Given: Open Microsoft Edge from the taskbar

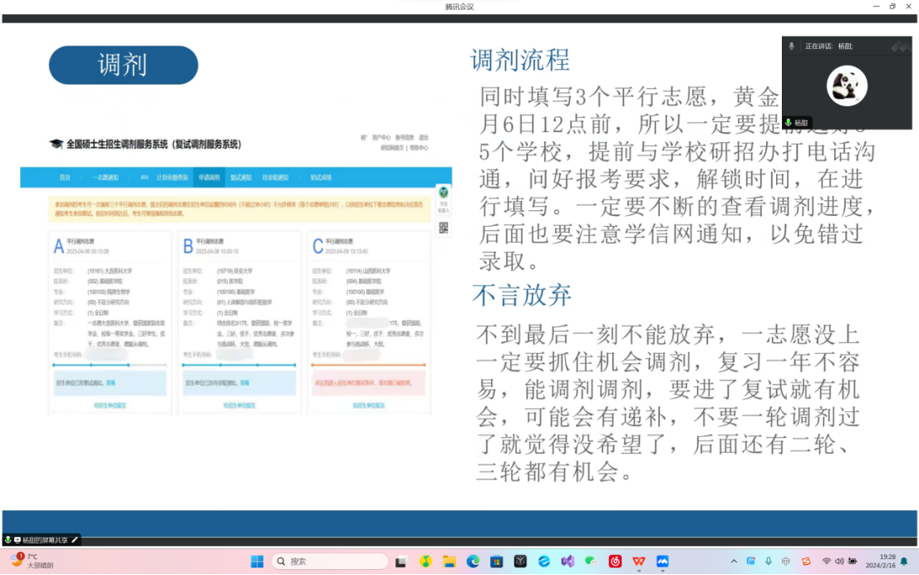Looking at the screenshot, I should tap(473, 562).
